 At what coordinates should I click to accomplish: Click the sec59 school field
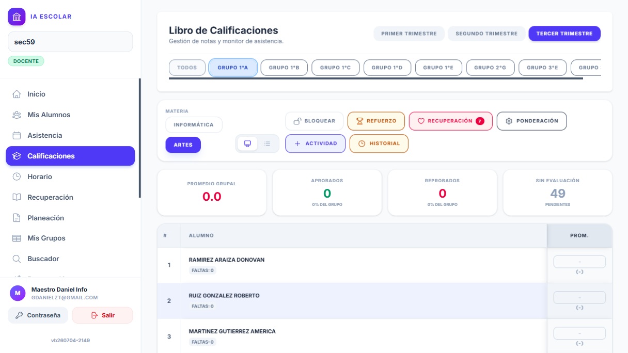(70, 42)
